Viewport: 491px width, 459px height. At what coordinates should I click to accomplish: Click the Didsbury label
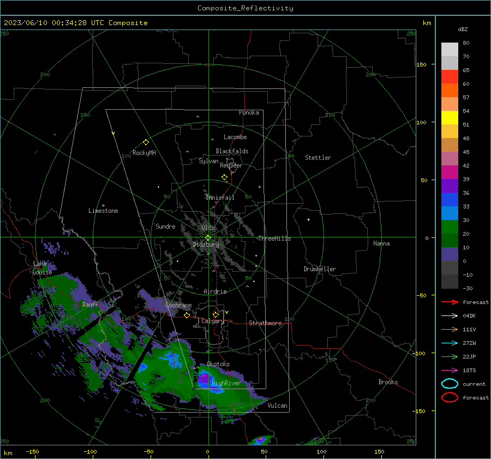206,245
